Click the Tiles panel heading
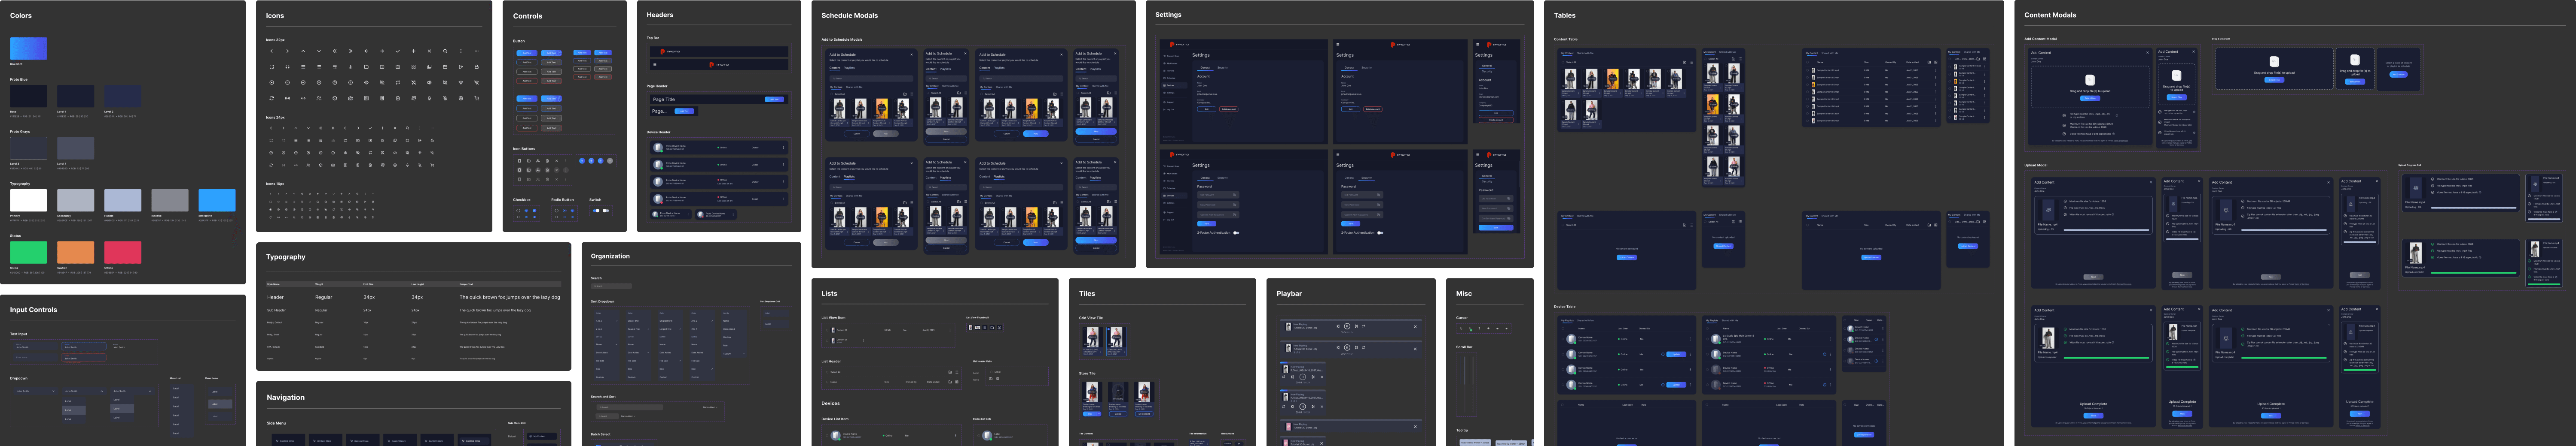The height and width of the screenshot is (446, 2576). [1087, 293]
